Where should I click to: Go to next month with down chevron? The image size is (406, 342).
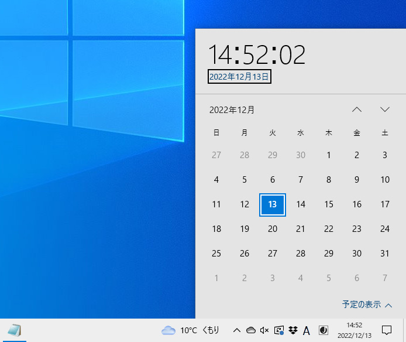pyautogui.click(x=385, y=110)
